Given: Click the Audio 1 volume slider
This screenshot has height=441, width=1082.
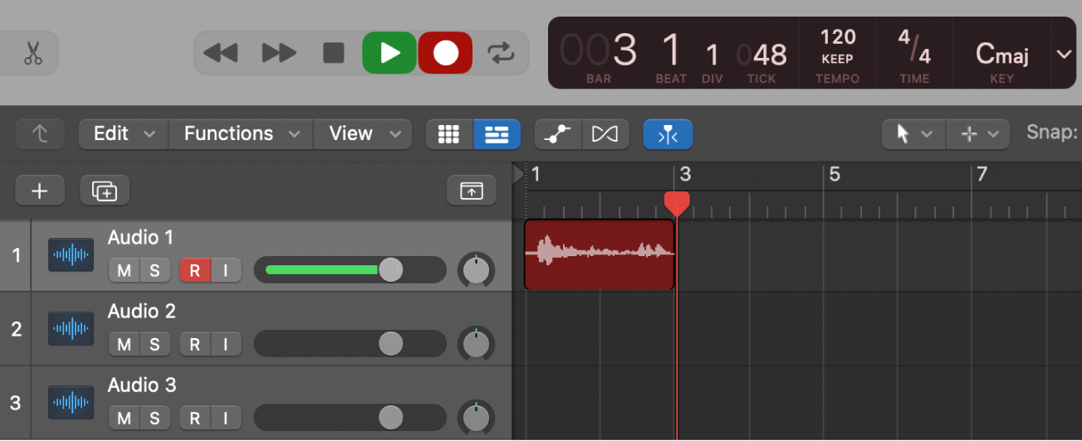Looking at the screenshot, I should coord(349,270).
